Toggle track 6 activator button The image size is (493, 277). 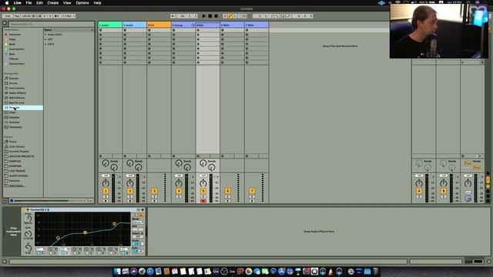pos(228,191)
